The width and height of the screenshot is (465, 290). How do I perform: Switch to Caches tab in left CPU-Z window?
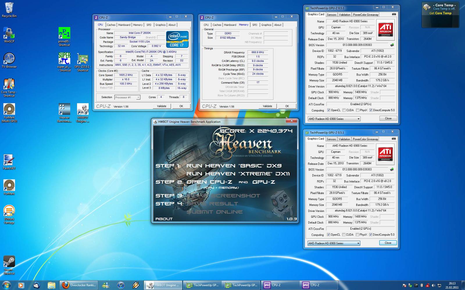pos(111,25)
